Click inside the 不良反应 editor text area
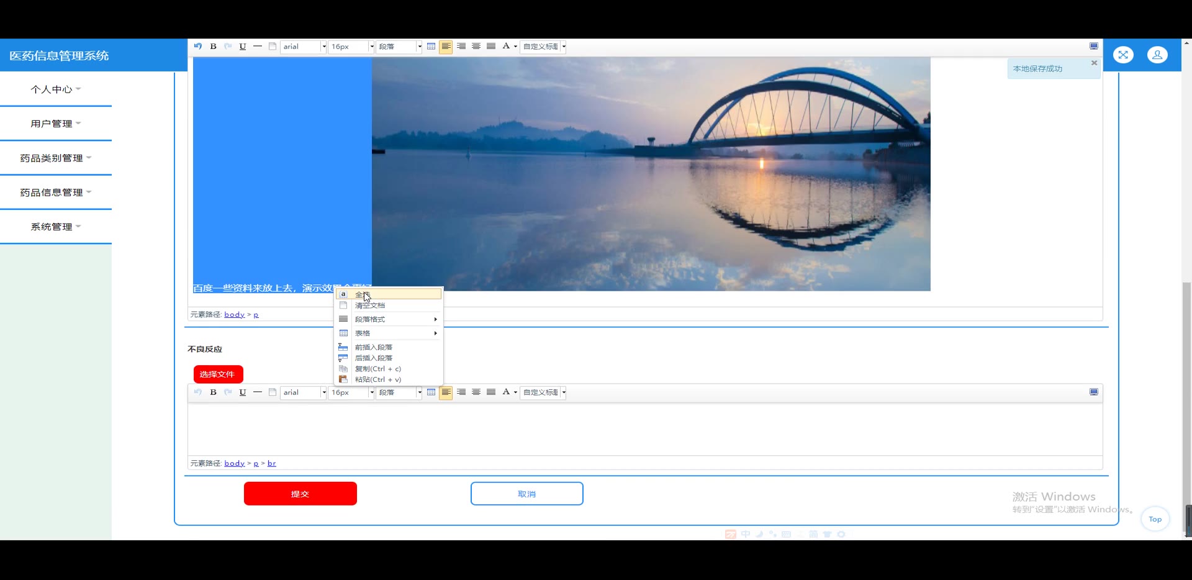The image size is (1192, 580). [x=645, y=429]
